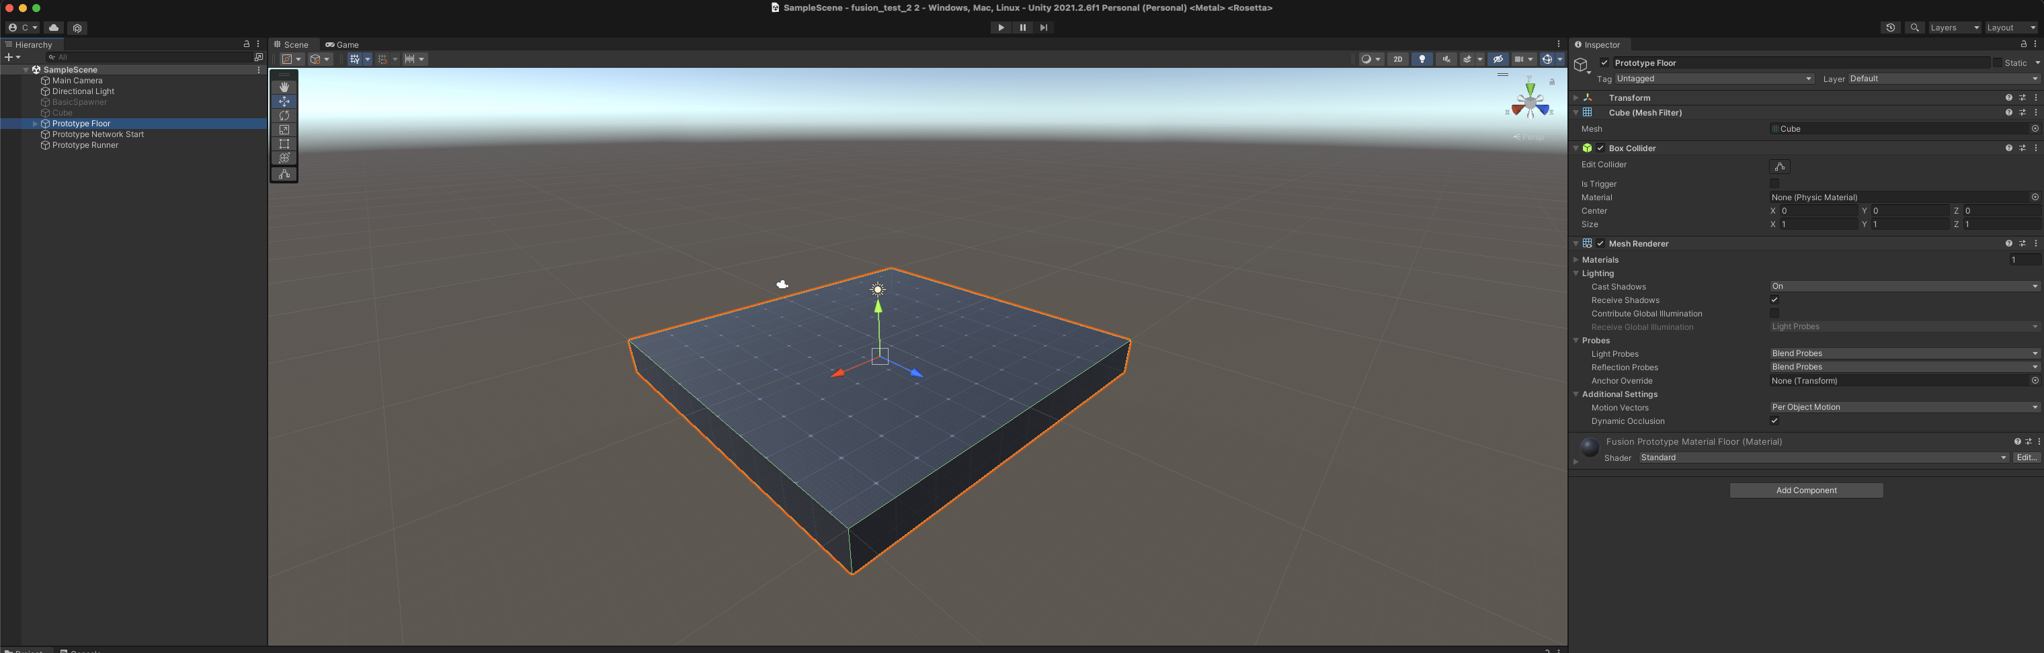The width and height of the screenshot is (2044, 653).
Task: Select the Transform tool
Action: pyautogui.click(x=284, y=158)
